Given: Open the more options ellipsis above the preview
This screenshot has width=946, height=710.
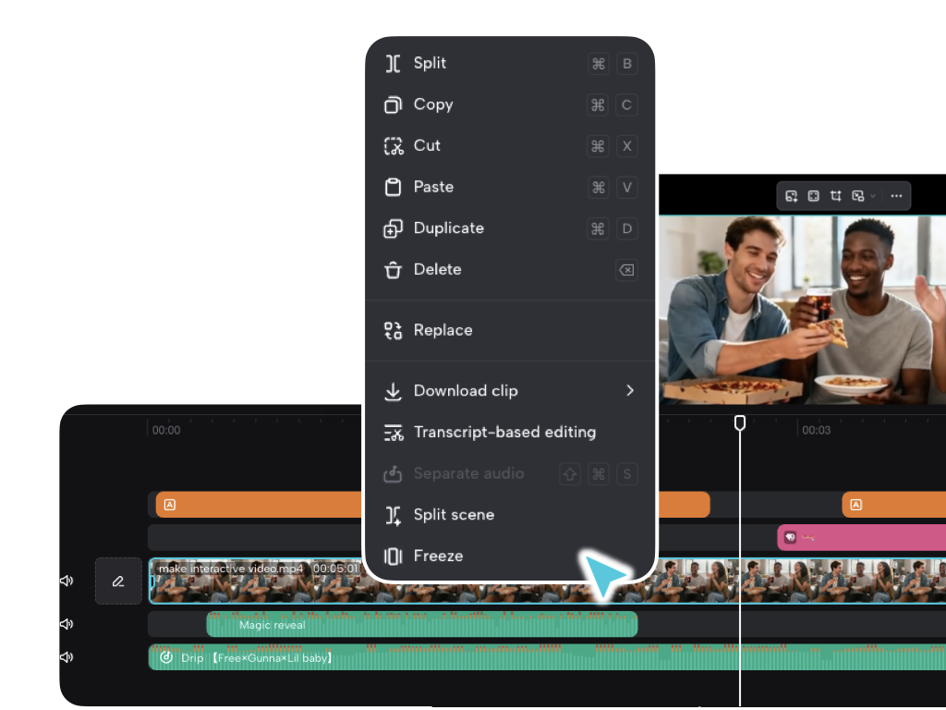Looking at the screenshot, I should [896, 196].
